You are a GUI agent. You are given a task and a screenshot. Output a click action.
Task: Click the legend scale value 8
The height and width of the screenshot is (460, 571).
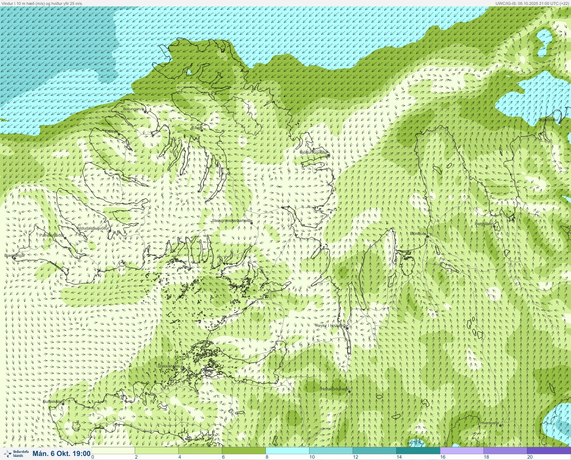tap(267, 457)
